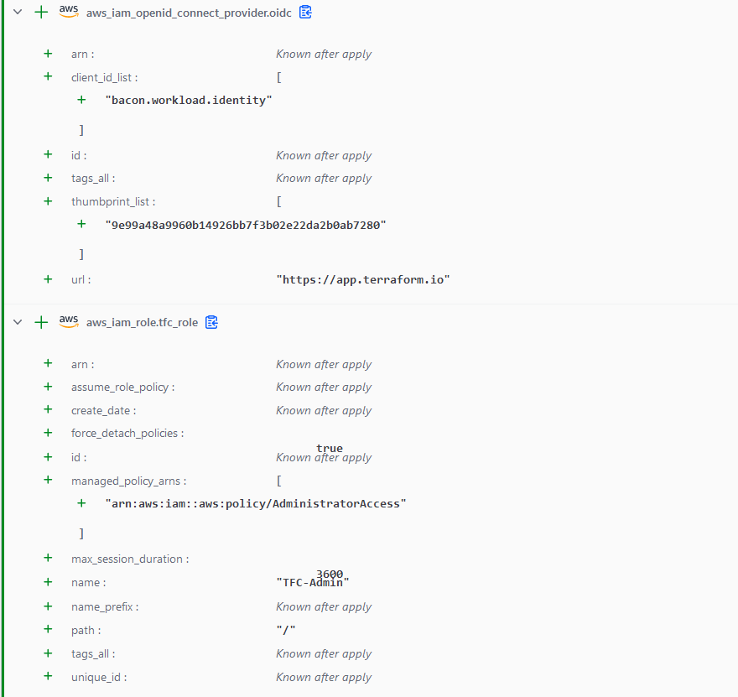Click the plus icon beside the AdministratorAccess policy ARN
Image resolution: width=738 pixels, height=697 pixels.
pyautogui.click(x=81, y=503)
